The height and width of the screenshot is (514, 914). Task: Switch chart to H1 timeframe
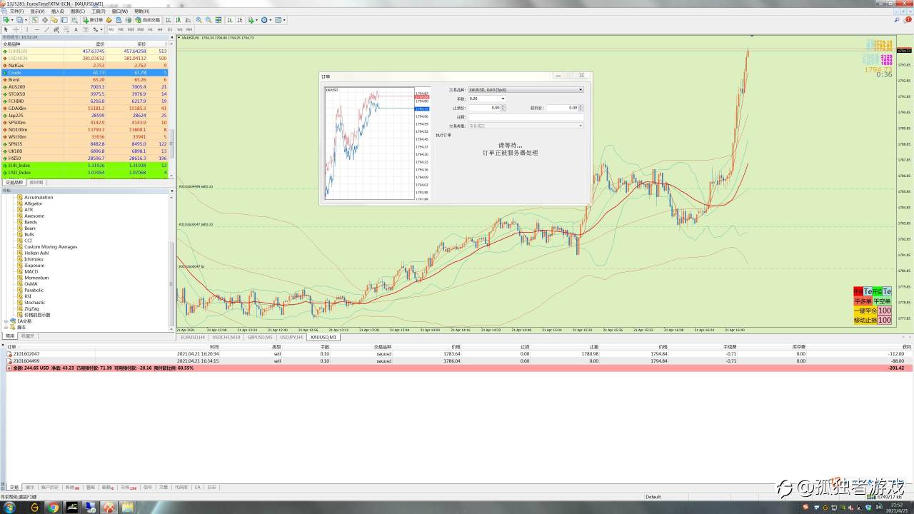150,29
